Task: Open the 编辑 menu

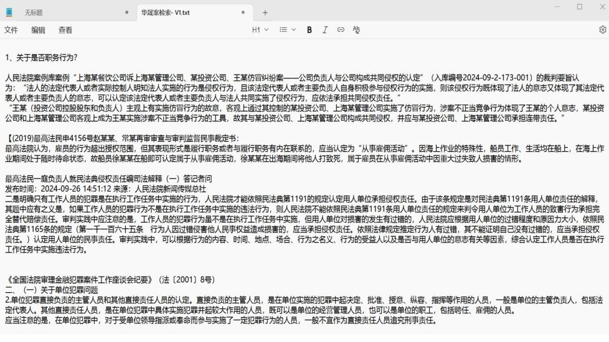Action: (x=38, y=29)
